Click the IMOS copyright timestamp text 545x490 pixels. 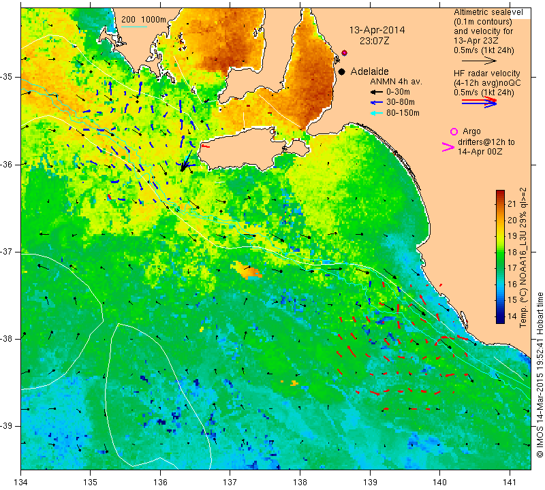pos(540,374)
